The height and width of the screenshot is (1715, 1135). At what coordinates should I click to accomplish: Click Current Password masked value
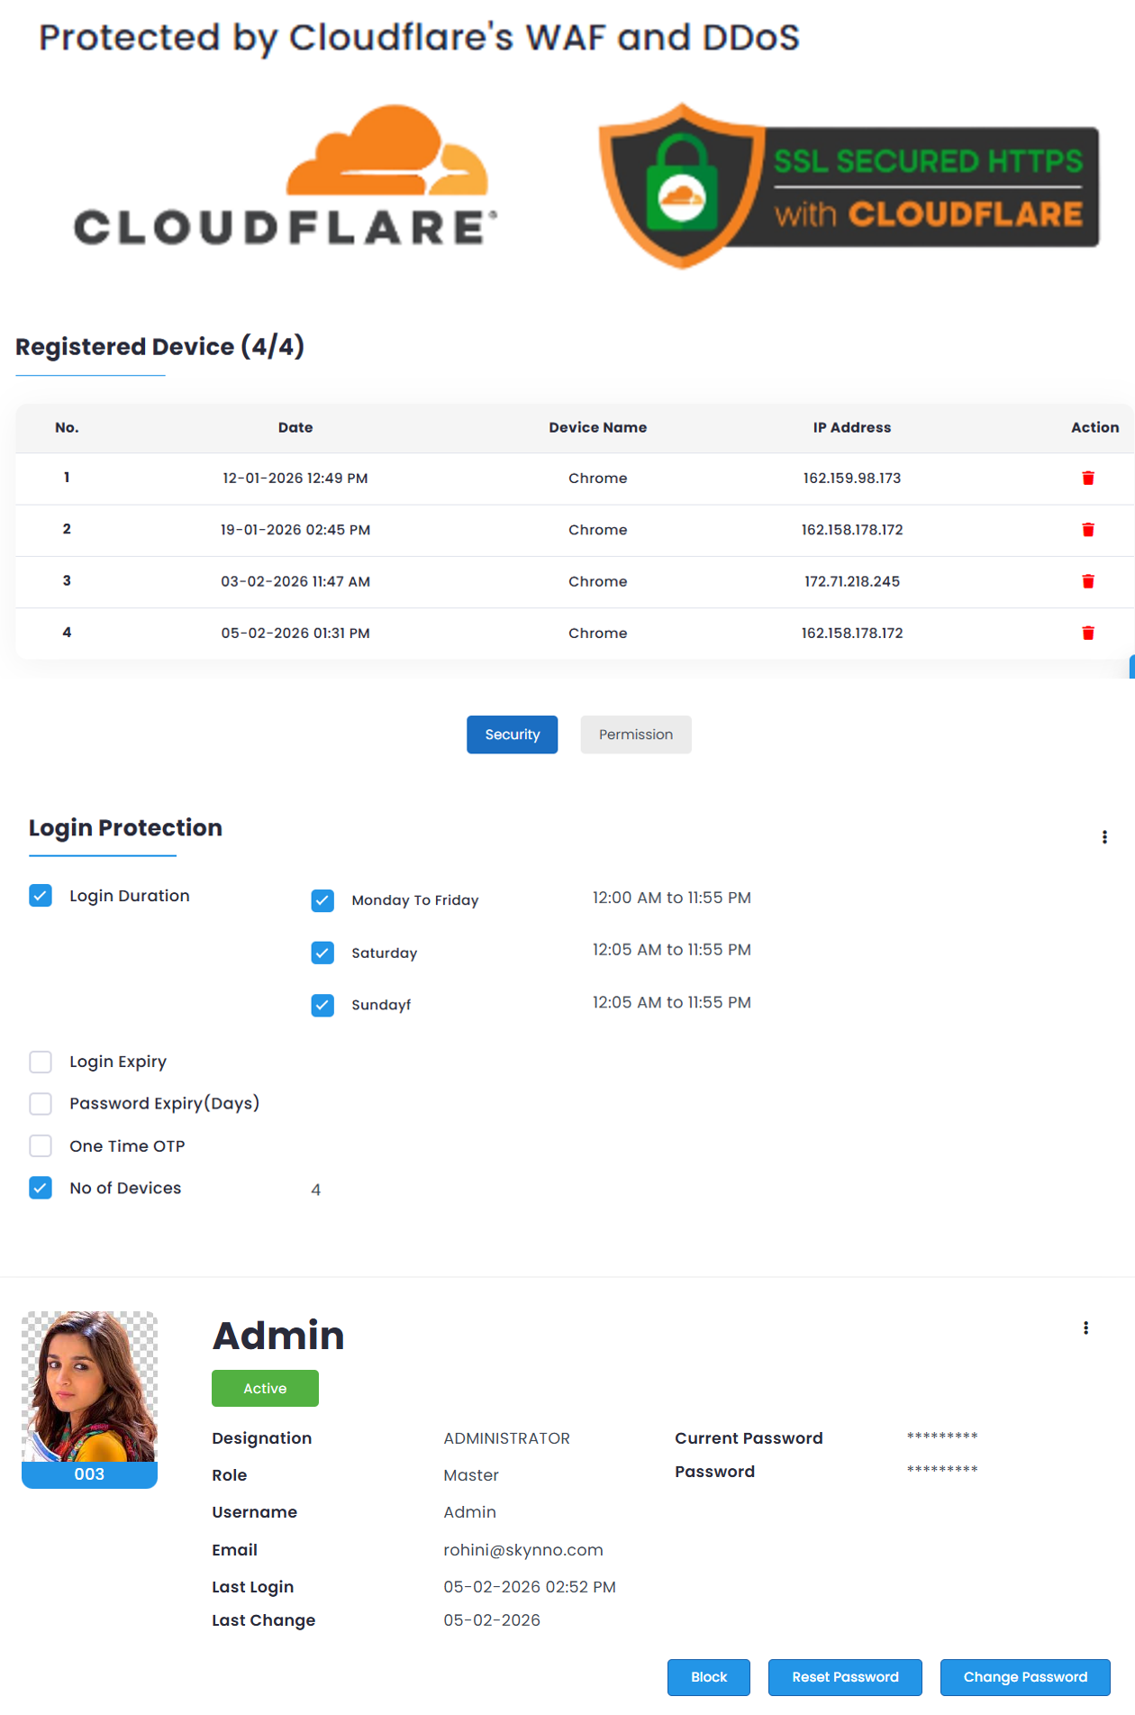coord(942,1437)
